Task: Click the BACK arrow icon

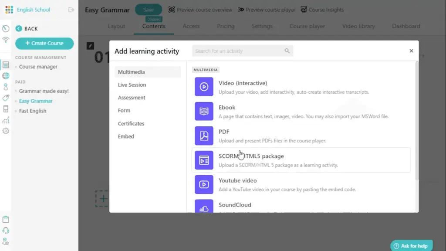Action: click(x=19, y=28)
